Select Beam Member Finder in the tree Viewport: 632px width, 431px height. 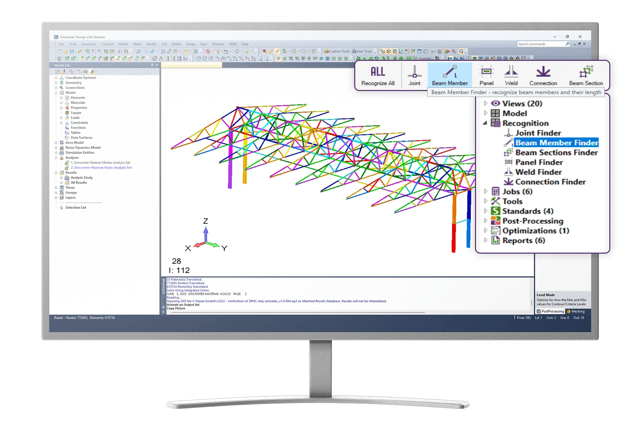pos(557,143)
